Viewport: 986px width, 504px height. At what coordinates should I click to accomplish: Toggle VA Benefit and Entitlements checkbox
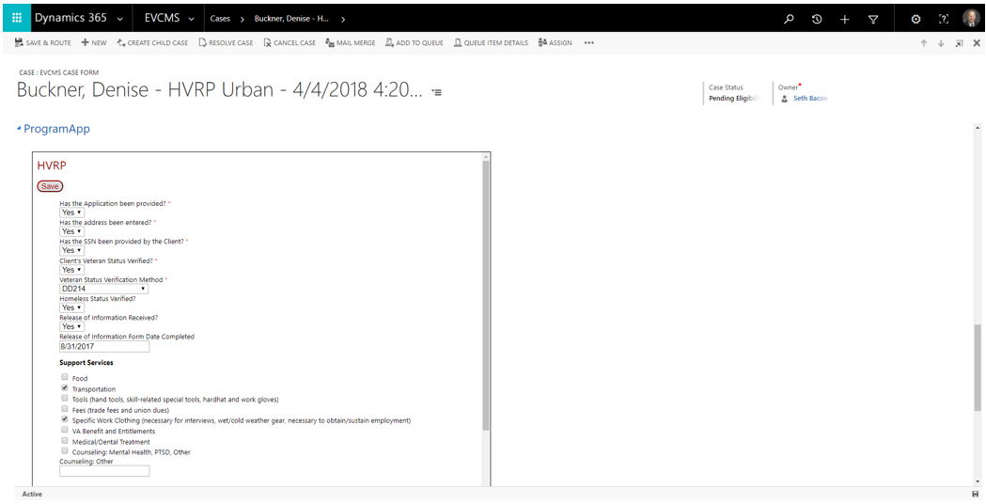click(64, 429)
